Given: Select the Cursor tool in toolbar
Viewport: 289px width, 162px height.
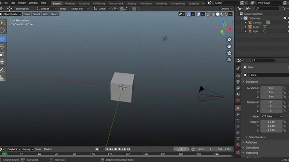Looking at the screenshot, I should click(2, 30).
